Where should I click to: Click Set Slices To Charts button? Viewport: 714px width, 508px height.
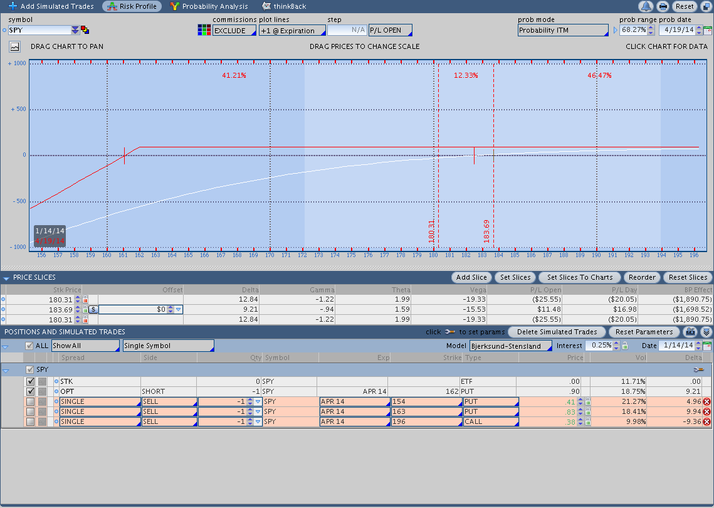point(580,277)
